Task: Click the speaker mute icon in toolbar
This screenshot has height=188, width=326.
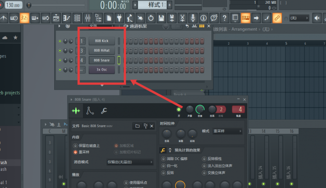Action: pos(317,18)
